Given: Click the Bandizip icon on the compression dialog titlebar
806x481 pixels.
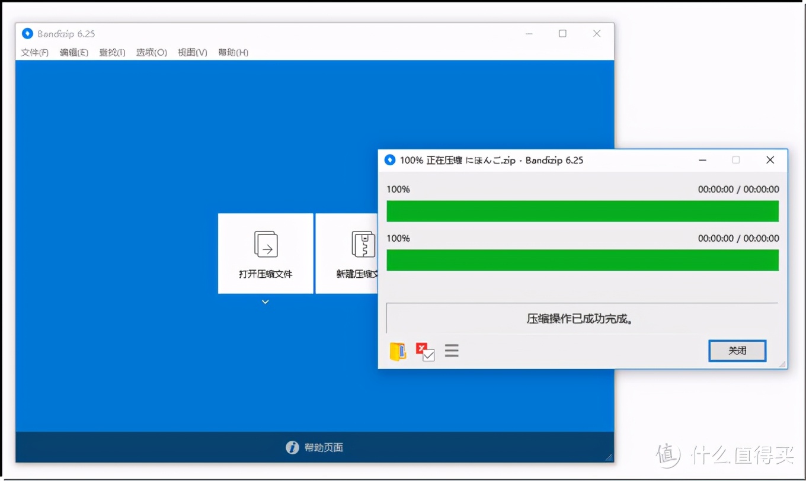Looking at the screenshot, I should point(389,160).
